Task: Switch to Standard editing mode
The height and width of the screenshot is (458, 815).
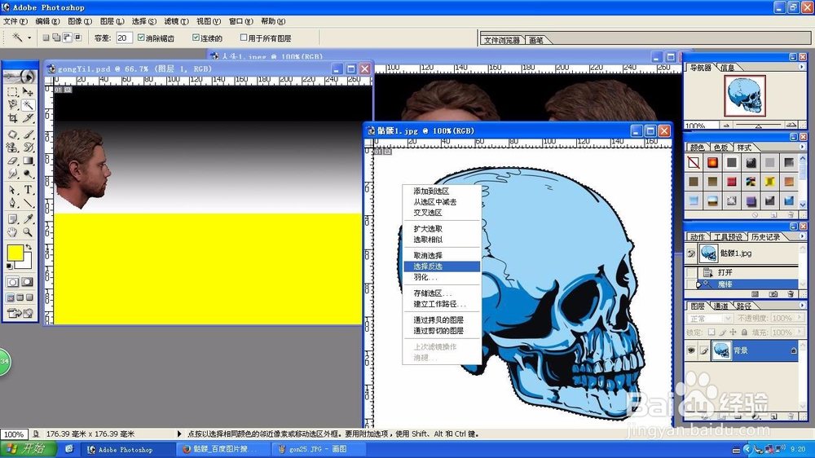Action: coord(13,282)
